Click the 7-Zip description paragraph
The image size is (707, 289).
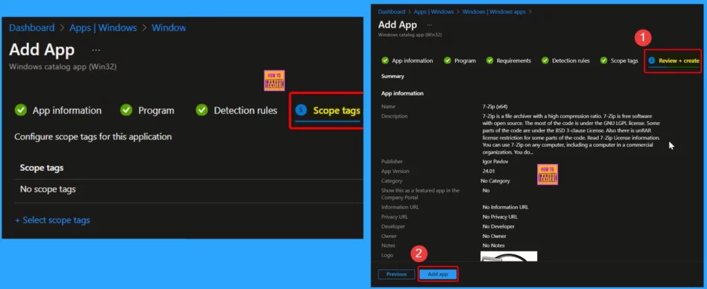pyautogui.click(x=572, y=134)
